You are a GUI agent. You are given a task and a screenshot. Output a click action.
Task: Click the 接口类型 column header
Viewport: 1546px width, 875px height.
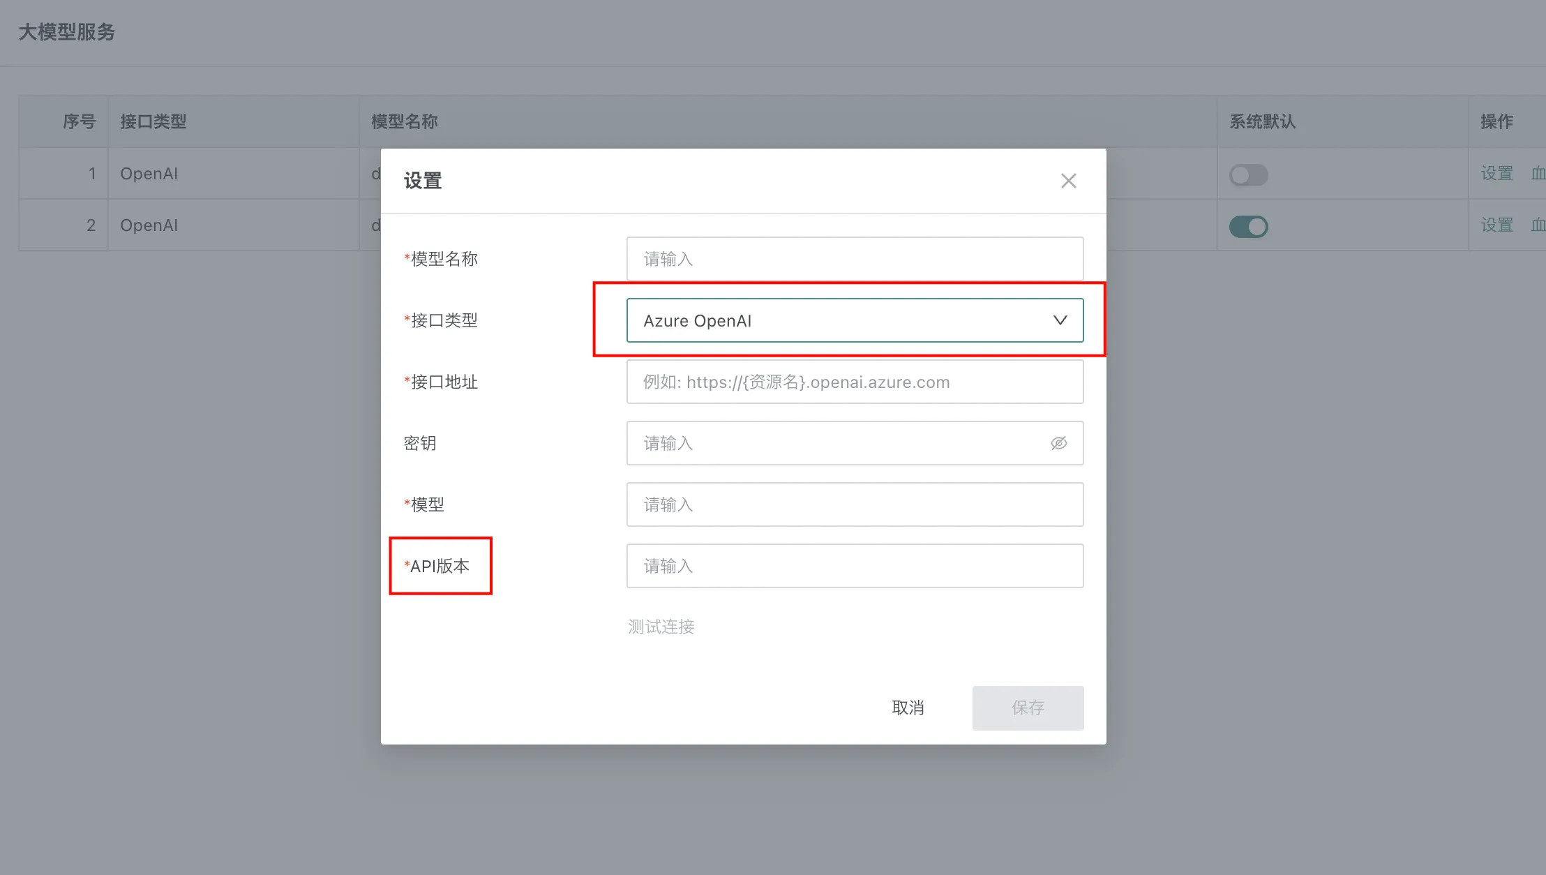click(x=153, y=121)
